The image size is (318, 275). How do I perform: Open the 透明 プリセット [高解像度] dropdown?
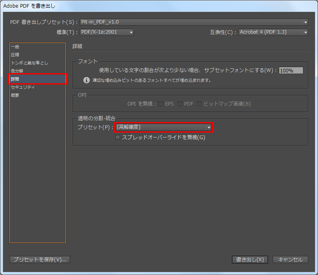163,127
